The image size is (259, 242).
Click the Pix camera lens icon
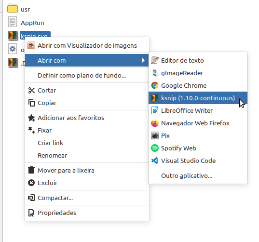155,135
